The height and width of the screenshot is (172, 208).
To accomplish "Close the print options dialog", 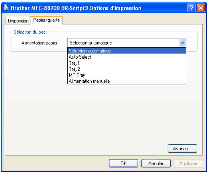I will (x=201, y=8).
